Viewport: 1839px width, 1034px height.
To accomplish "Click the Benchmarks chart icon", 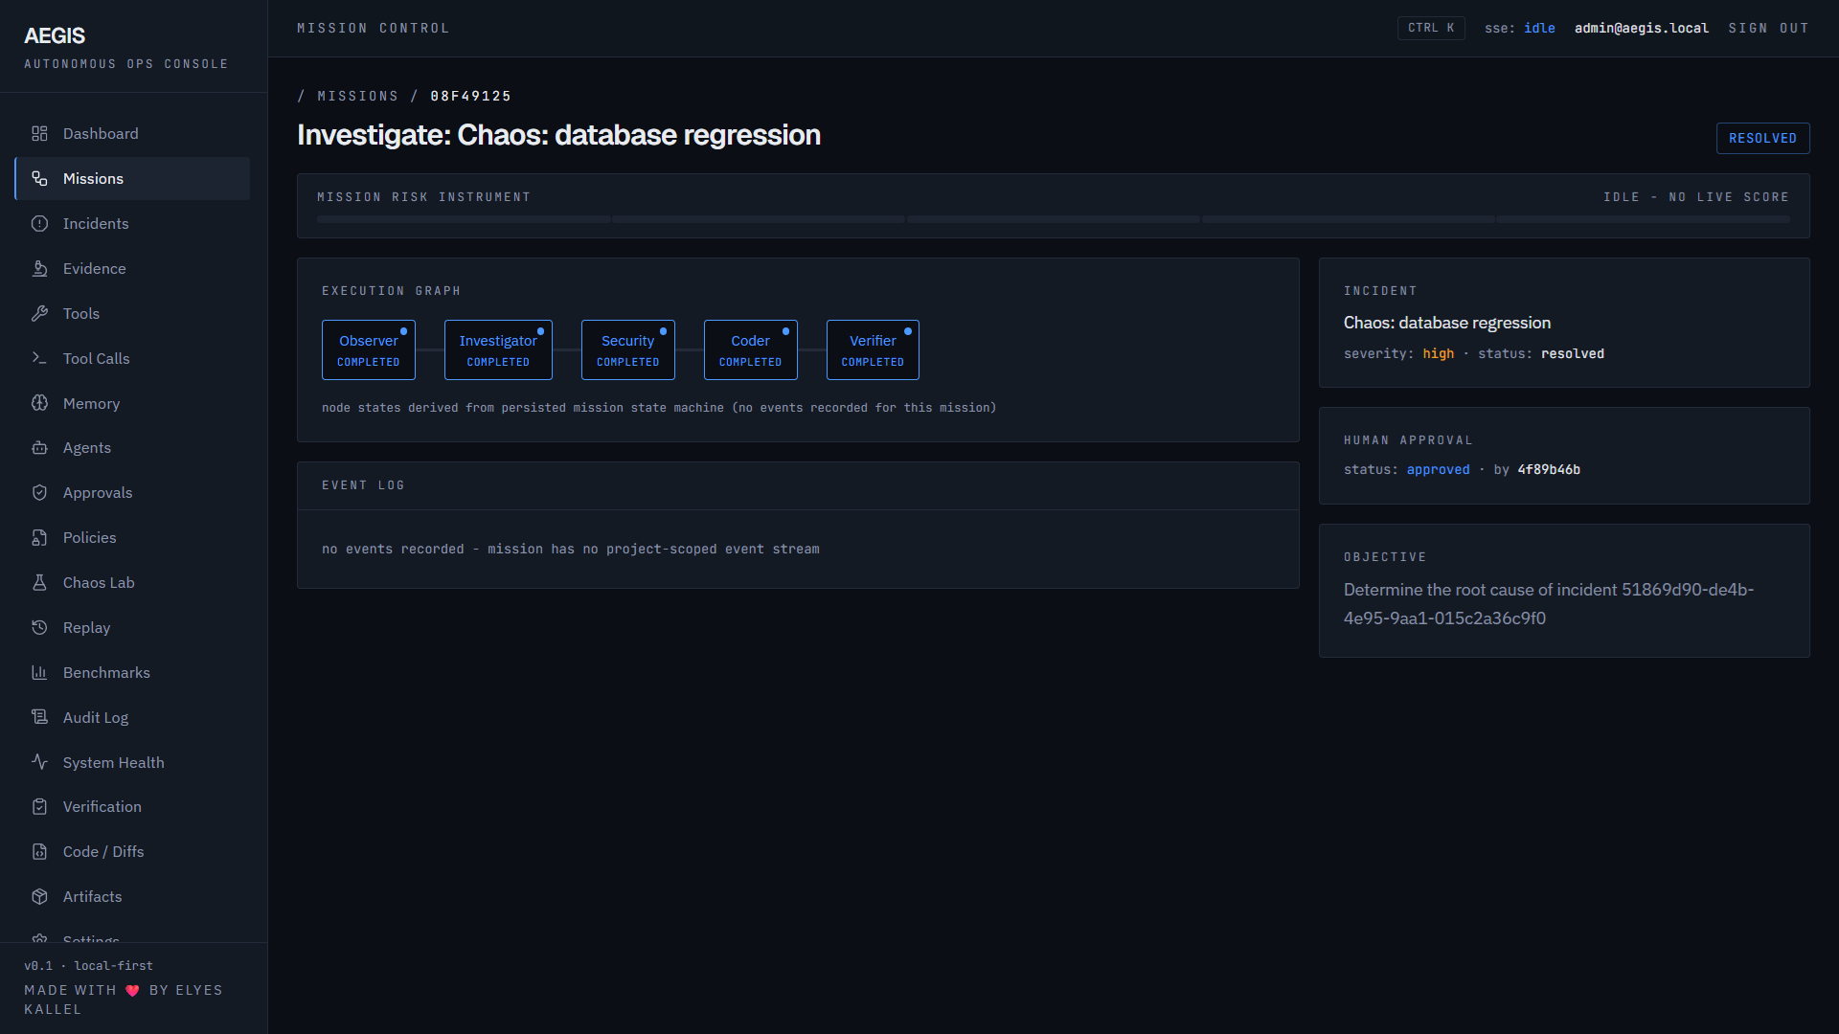I will point(39,673).
